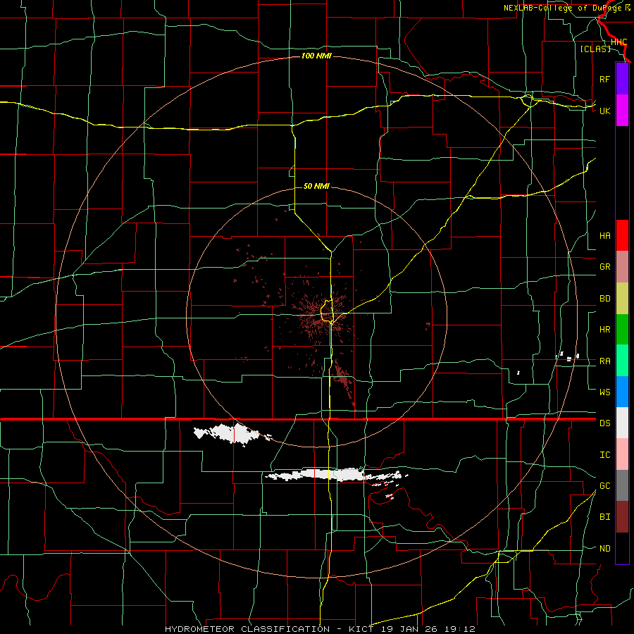This screenshot has width=634, height=634.
Task: Click the DS white legend swatch
Action: [622, 423]
